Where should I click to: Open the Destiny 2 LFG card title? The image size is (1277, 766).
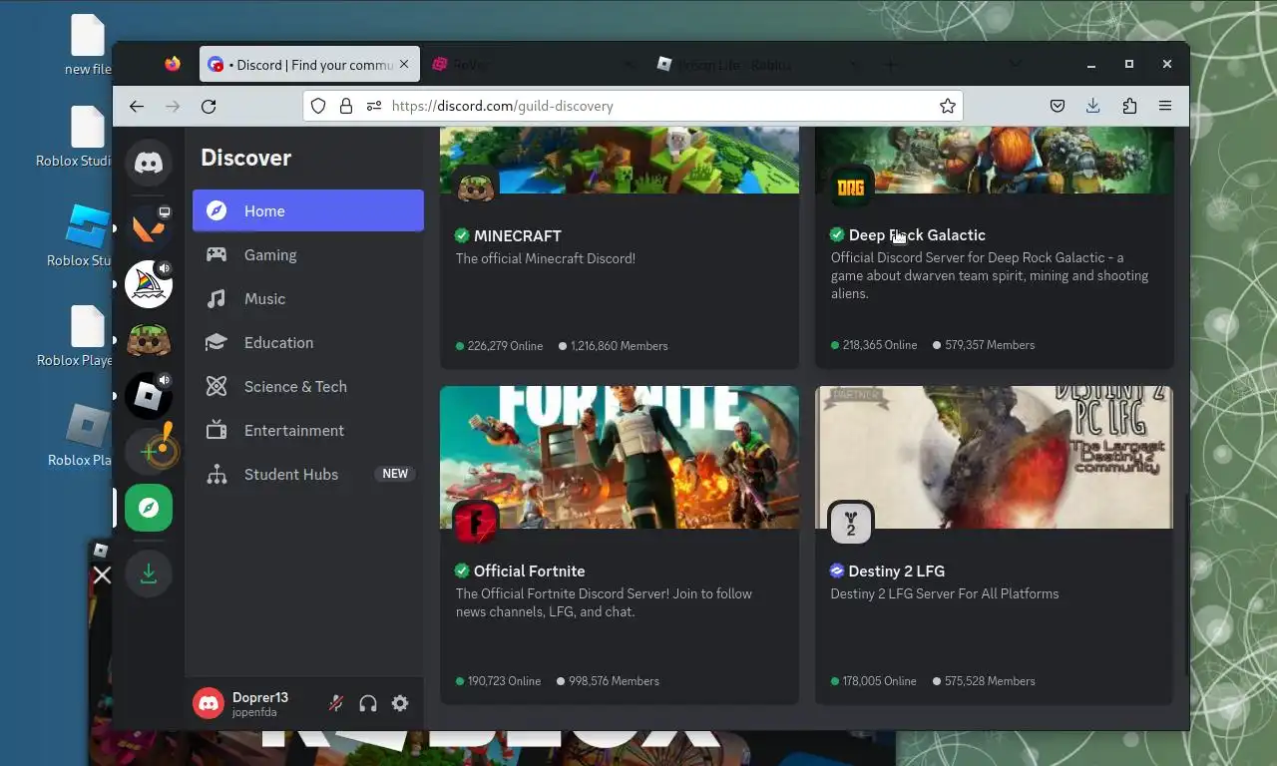coord(896,571)
